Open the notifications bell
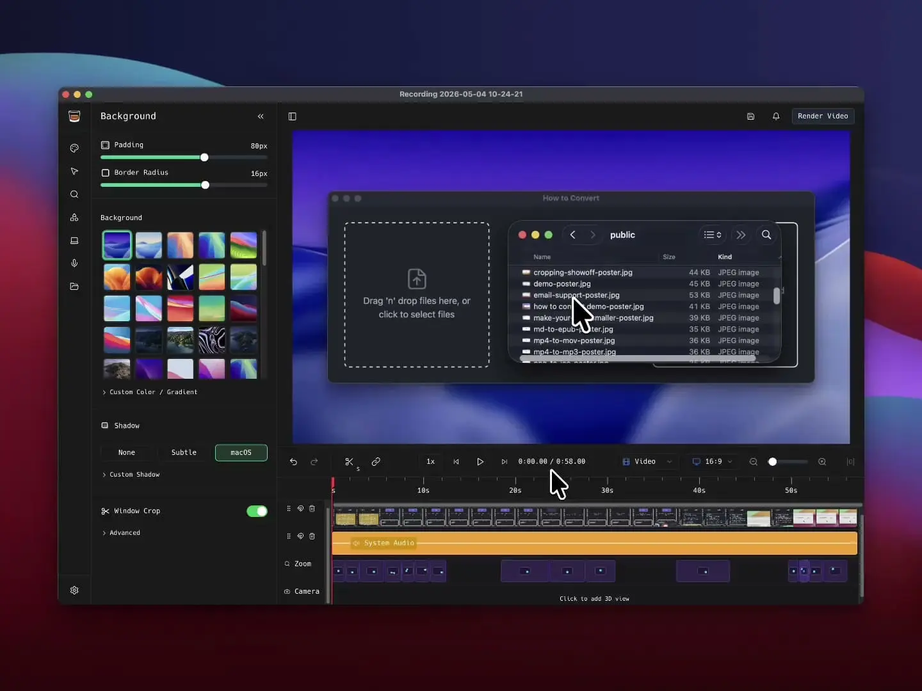The height and width of the screenshot is (691, 922). [x=776, y=116]
